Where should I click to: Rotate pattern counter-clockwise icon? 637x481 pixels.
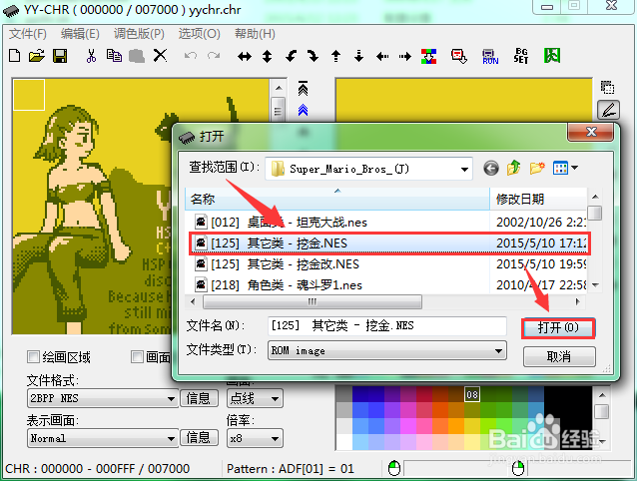291,56
